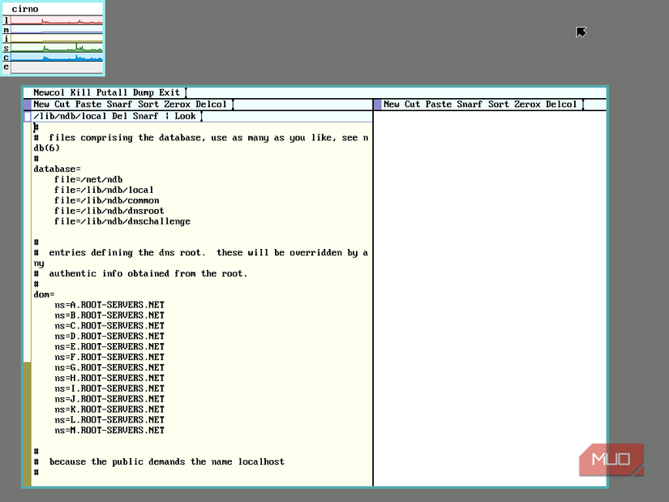Click Putall in the top tag
Image resolution: width=669 pixels, height=502 pixels.
click(x=112, y=92)
